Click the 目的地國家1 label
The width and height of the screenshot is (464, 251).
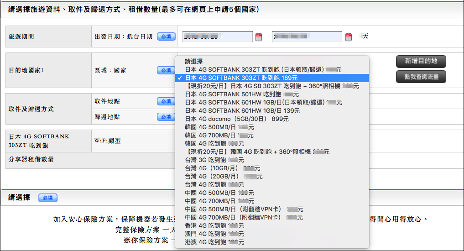click(26, 70)
